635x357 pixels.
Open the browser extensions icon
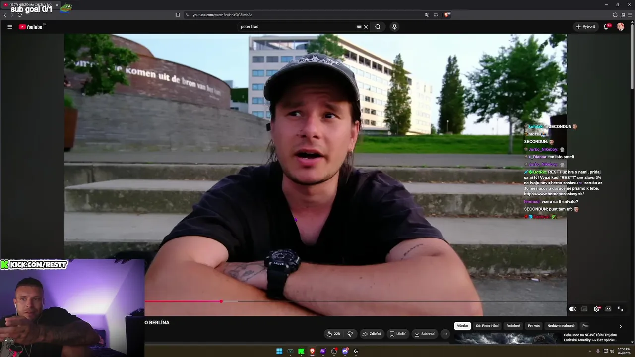[x=615, y=15]
